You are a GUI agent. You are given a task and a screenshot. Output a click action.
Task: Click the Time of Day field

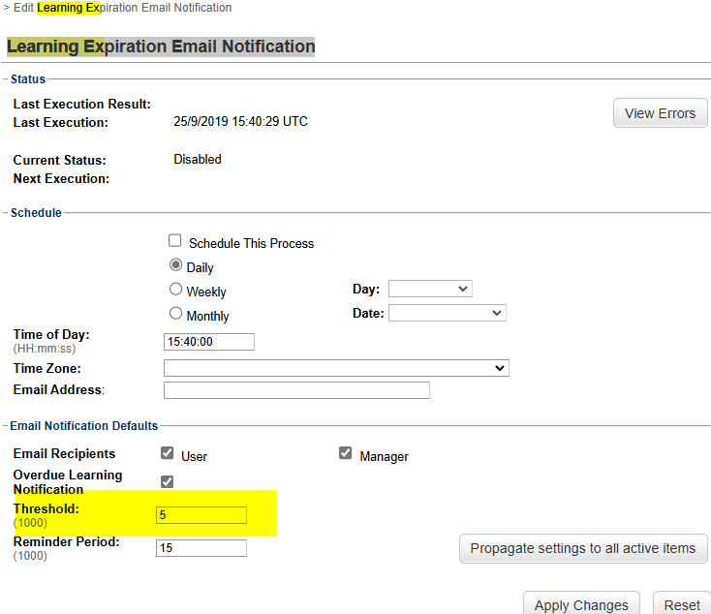209,342
